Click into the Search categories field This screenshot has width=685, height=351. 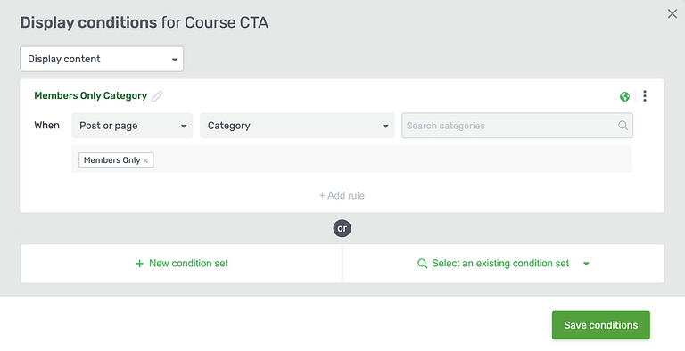[x=517, y=126]
